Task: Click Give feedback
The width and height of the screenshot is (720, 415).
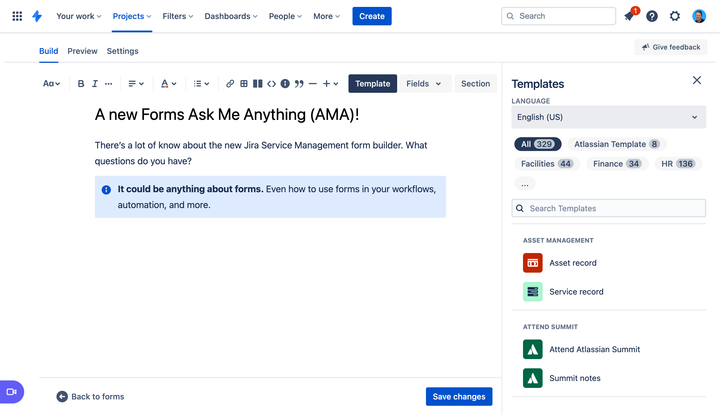Action: 671,47
